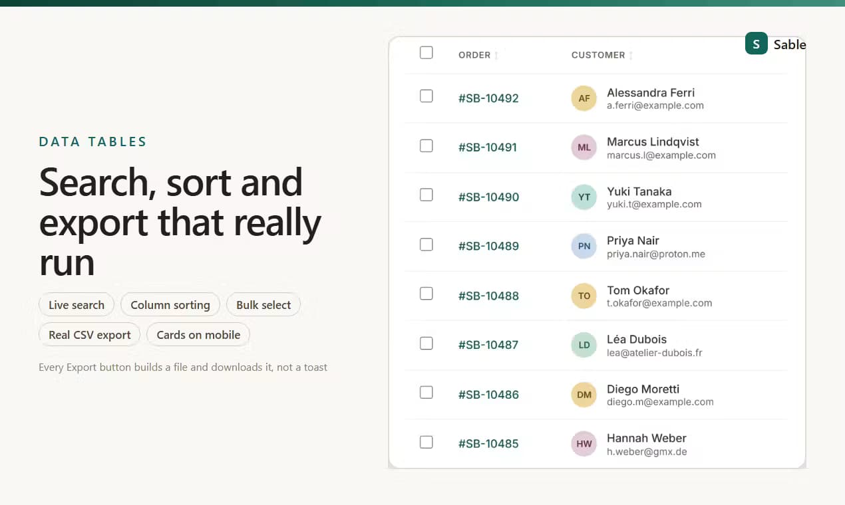
Task: Check the box for order #SB-10491
Action: tap(426, 146)
